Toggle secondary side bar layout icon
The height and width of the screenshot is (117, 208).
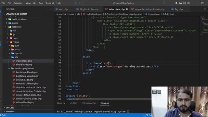[x=185, y=3]
